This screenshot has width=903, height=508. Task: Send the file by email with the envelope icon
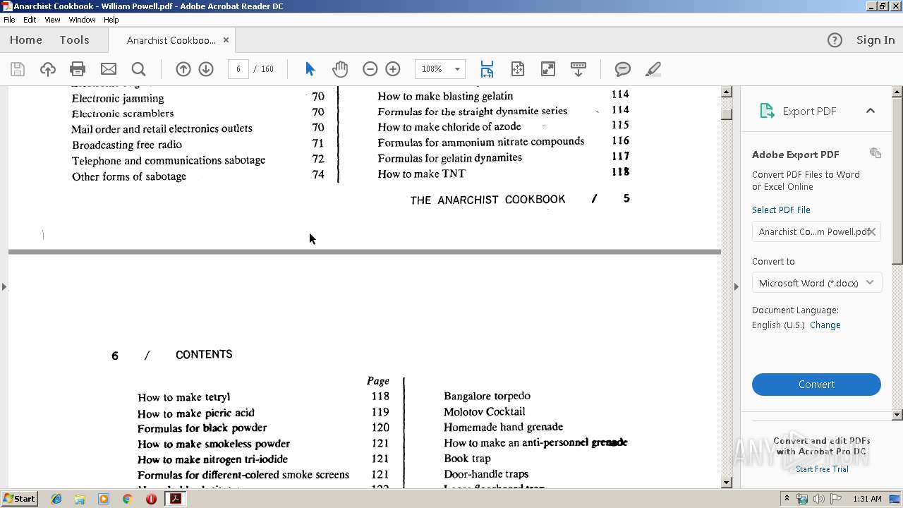click(x=108, y=69)
